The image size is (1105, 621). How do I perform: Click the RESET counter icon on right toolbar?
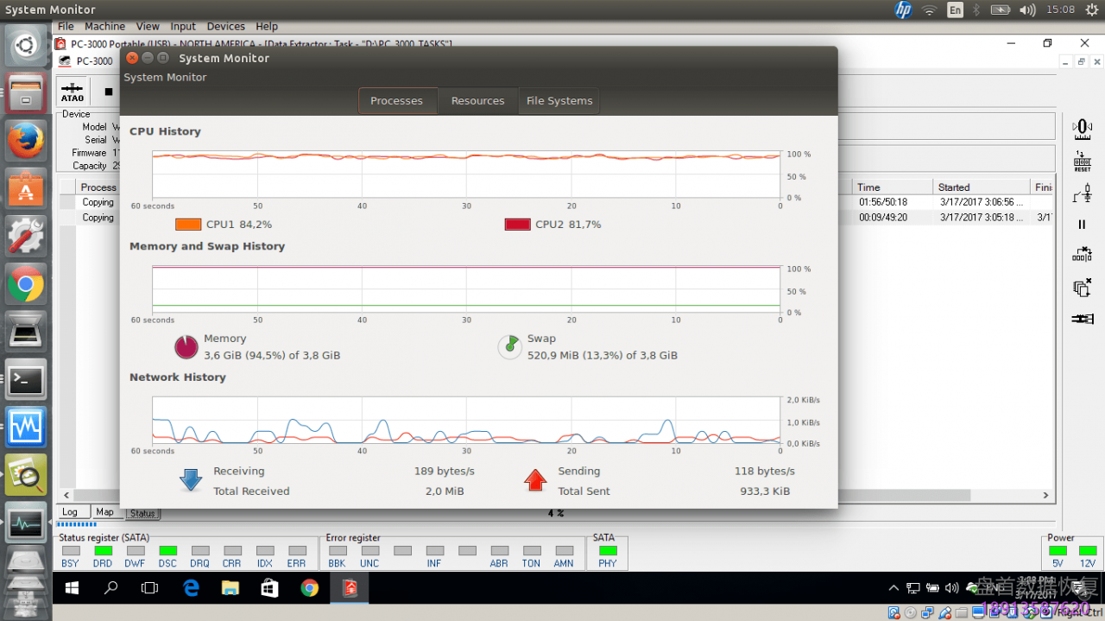click(x=1083, y=162)
